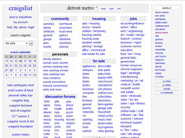Select day 28 in event calendar
This screenshot has height=138, width=185.
[x=11, y=70]
